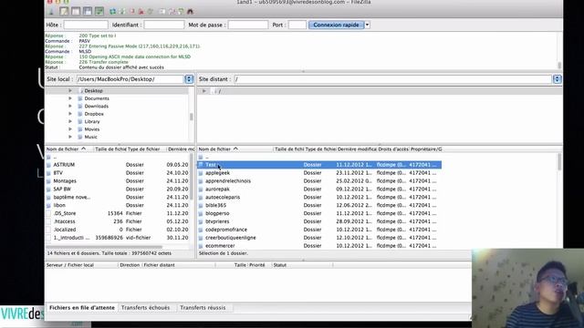The height and width of the screenshot is (328, 584).
Task: Toggle synchronized browsing
Action: tap(181, 12)
